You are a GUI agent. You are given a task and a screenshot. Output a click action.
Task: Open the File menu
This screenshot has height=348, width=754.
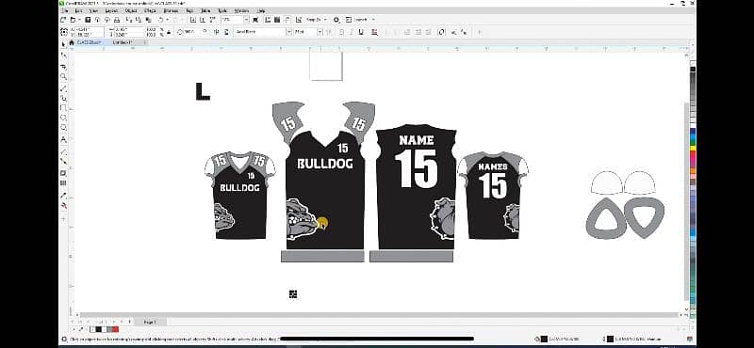[64, 10]
